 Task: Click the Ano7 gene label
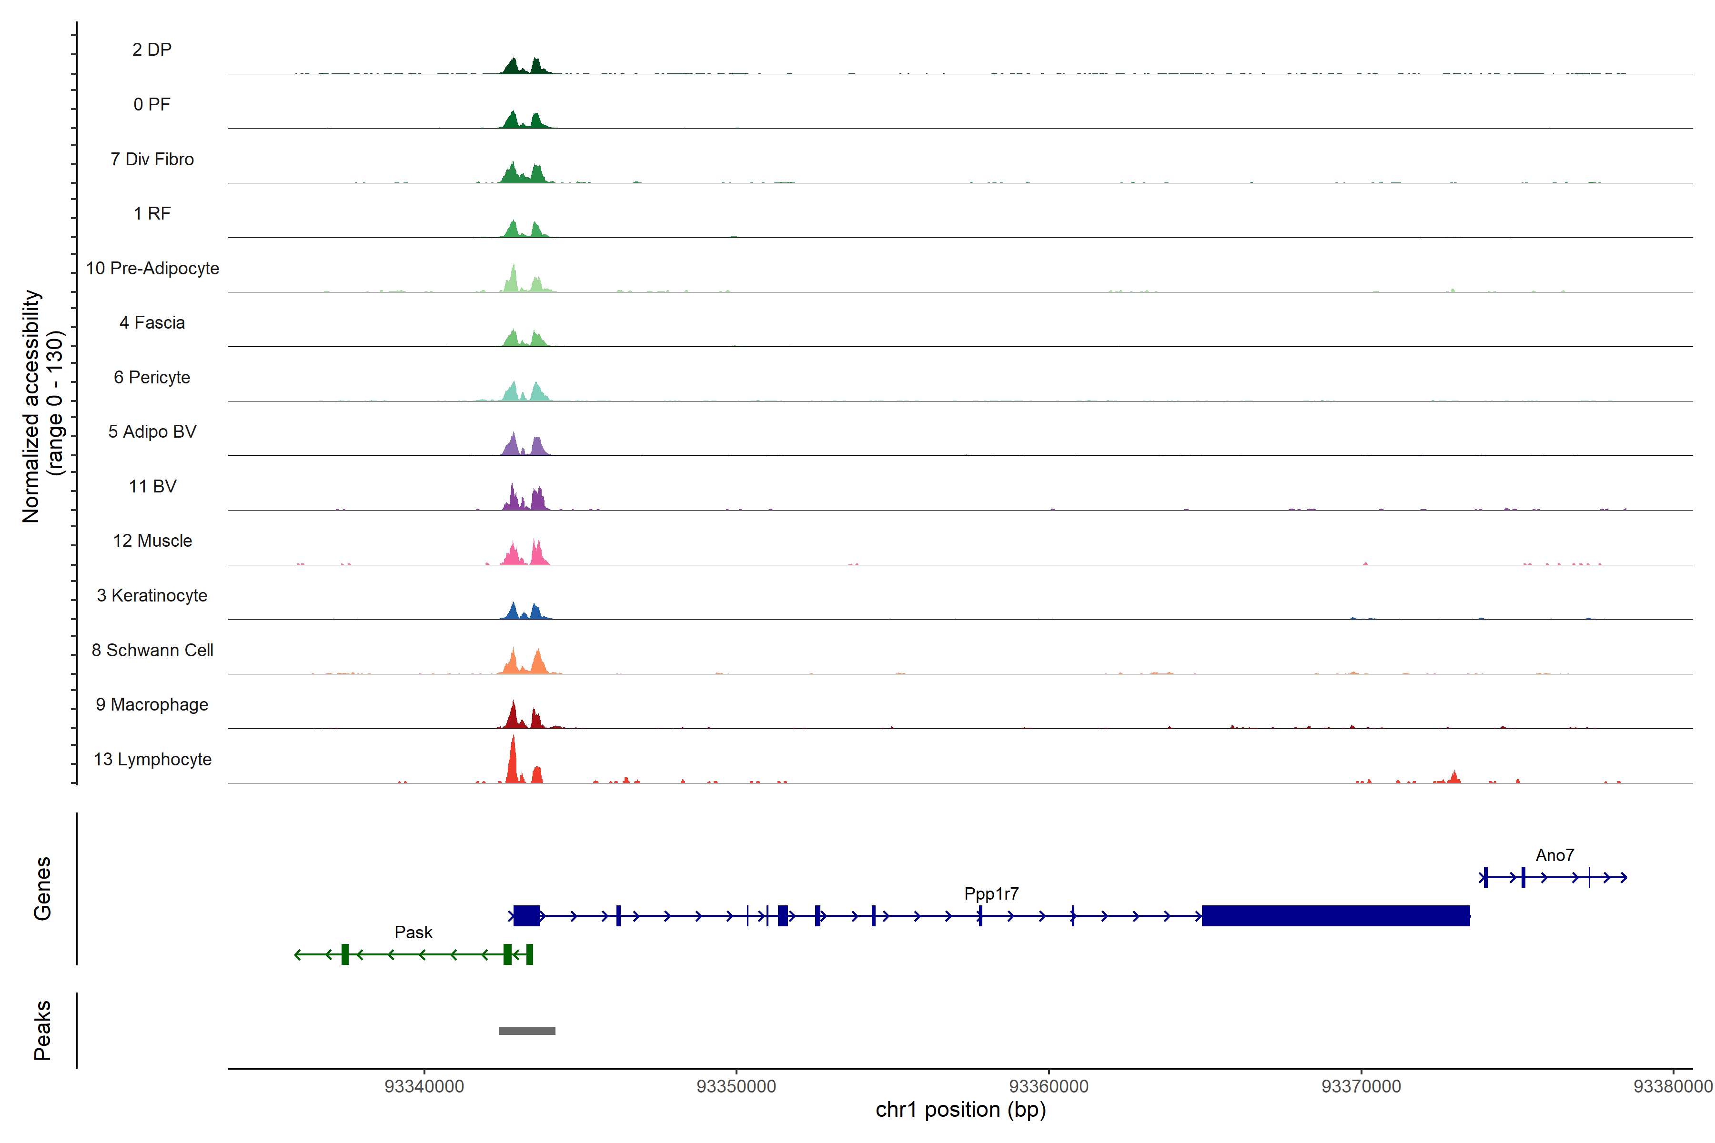(1554, 855)
